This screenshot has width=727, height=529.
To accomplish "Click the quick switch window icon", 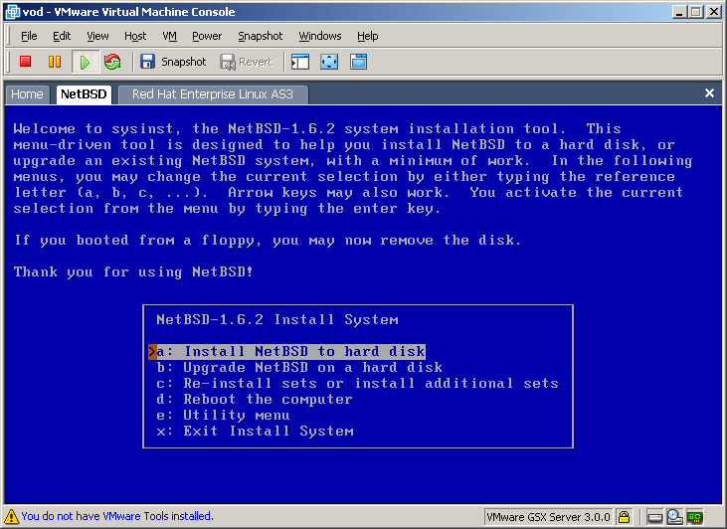I will pos(358,62).
